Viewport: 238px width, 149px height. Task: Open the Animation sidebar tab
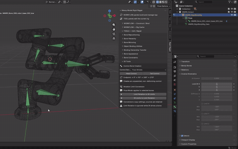pos(170,35)
